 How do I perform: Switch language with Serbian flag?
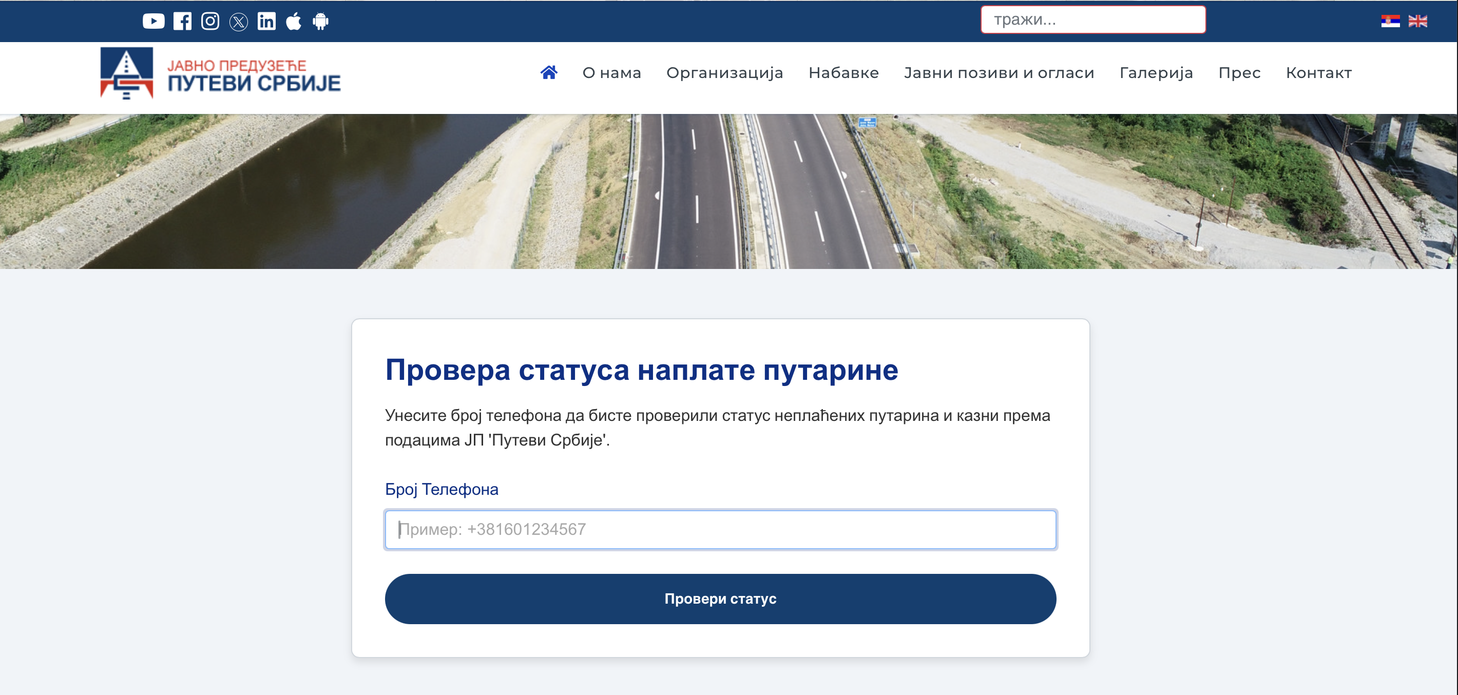click(x=1390, y=21)
